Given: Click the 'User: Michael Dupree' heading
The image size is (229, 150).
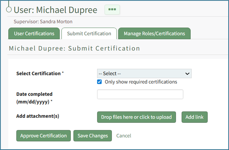Looking at the screenshot, I should (55, 10).
